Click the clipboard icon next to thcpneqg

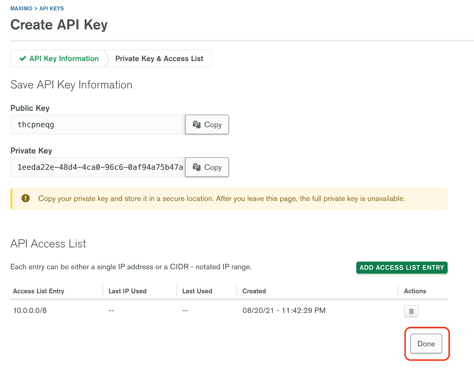tap(197, 124)
